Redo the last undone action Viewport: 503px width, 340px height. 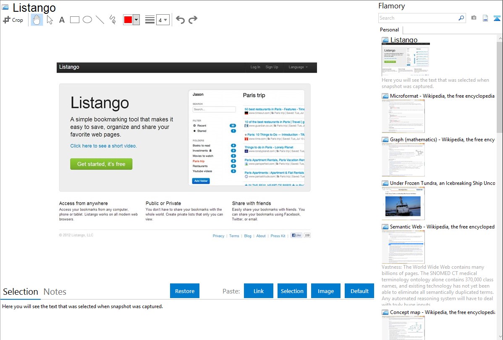[193, 20]
